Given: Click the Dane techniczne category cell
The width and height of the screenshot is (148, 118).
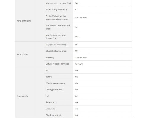Looking at the screenshot, I should pos(29,21).
